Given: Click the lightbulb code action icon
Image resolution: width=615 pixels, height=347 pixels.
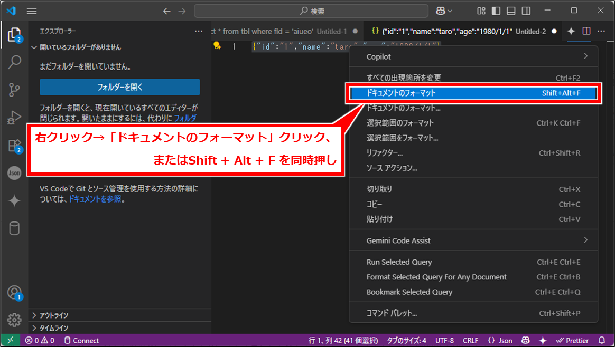Looking at the screenshot, I should click(x=217, y=46).
